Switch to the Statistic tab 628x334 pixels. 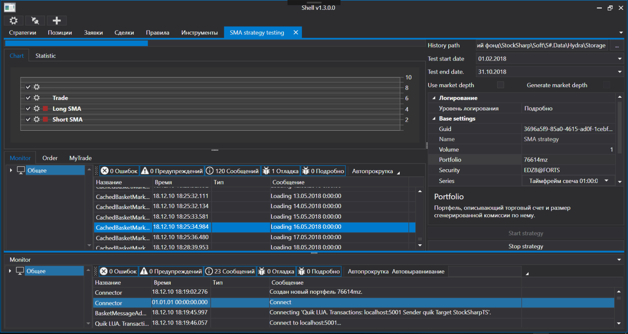tap(45, 56)
